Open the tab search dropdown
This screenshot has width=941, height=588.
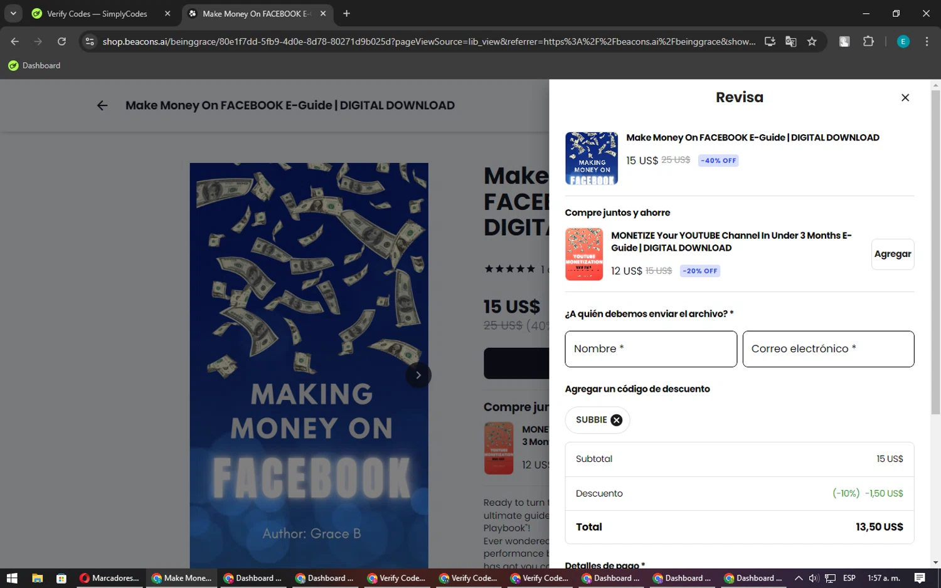(x=13, y=13)
